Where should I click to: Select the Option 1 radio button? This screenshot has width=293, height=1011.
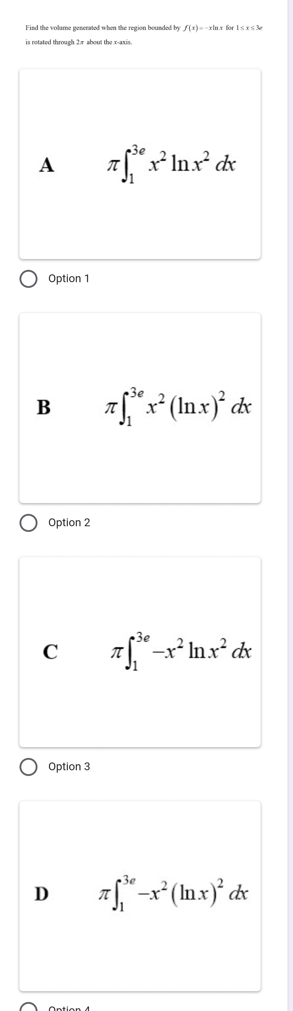pos(28,279)
